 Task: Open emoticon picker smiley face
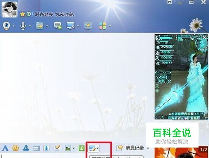coord(15,148)
